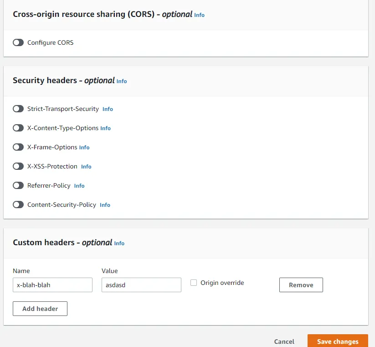Check the Origin override checkbox
The image size is (375, 347).
194,283
